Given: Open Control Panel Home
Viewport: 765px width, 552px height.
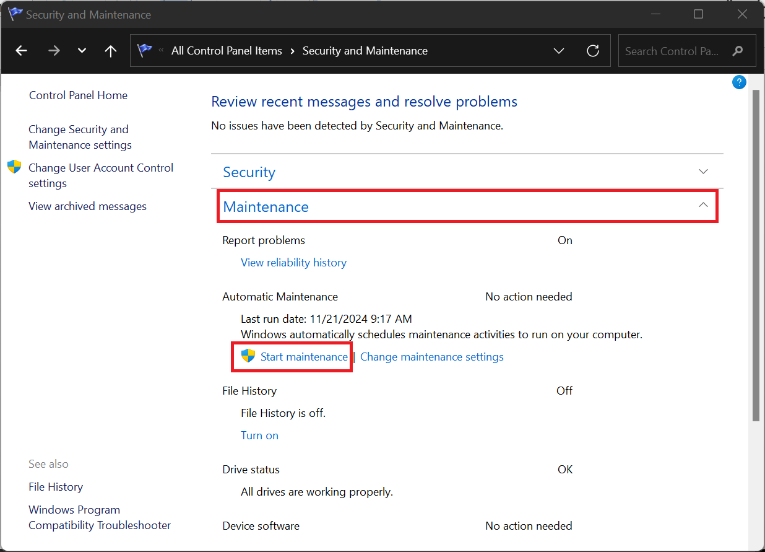Looking at the screenshot, I should (x=78, y=95).
